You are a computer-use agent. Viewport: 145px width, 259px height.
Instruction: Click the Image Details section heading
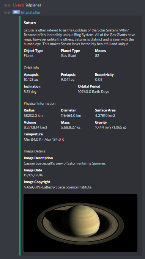click(x=34, y=151)
